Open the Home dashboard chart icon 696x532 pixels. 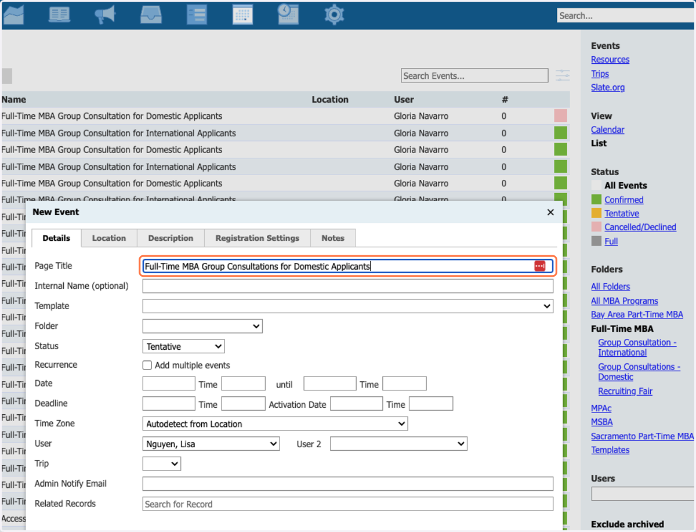click(x=13, y=15)
